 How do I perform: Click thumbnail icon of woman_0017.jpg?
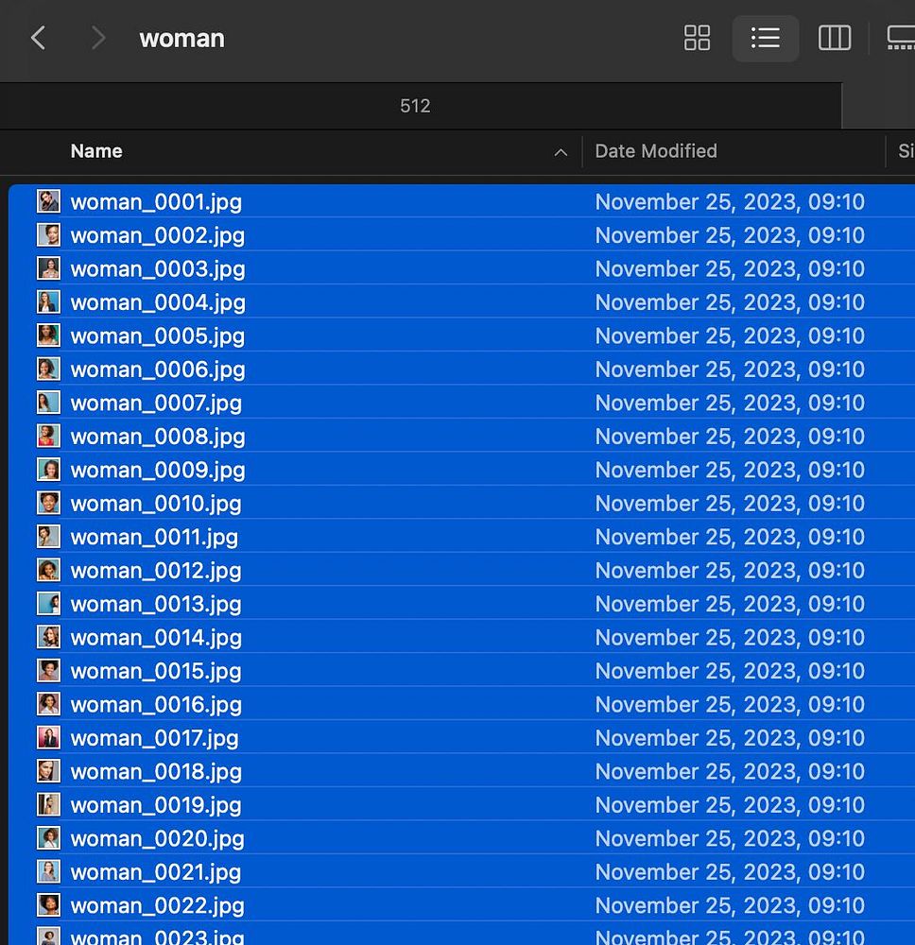click(x=48, y=738)
